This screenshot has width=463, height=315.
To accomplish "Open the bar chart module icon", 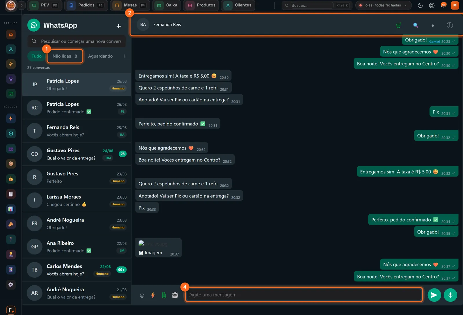I will [11, 209].
